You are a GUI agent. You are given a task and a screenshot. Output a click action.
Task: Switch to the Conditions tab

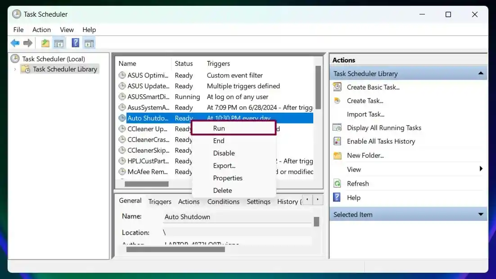point(223,201)
